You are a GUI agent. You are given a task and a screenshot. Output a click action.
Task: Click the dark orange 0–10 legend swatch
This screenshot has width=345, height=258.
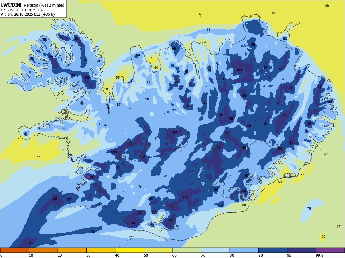[x=14, y=250]
